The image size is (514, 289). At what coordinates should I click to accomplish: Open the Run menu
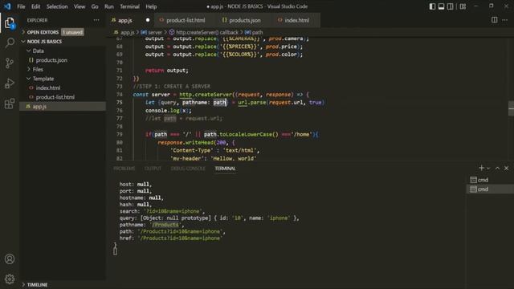click(109, 6)
